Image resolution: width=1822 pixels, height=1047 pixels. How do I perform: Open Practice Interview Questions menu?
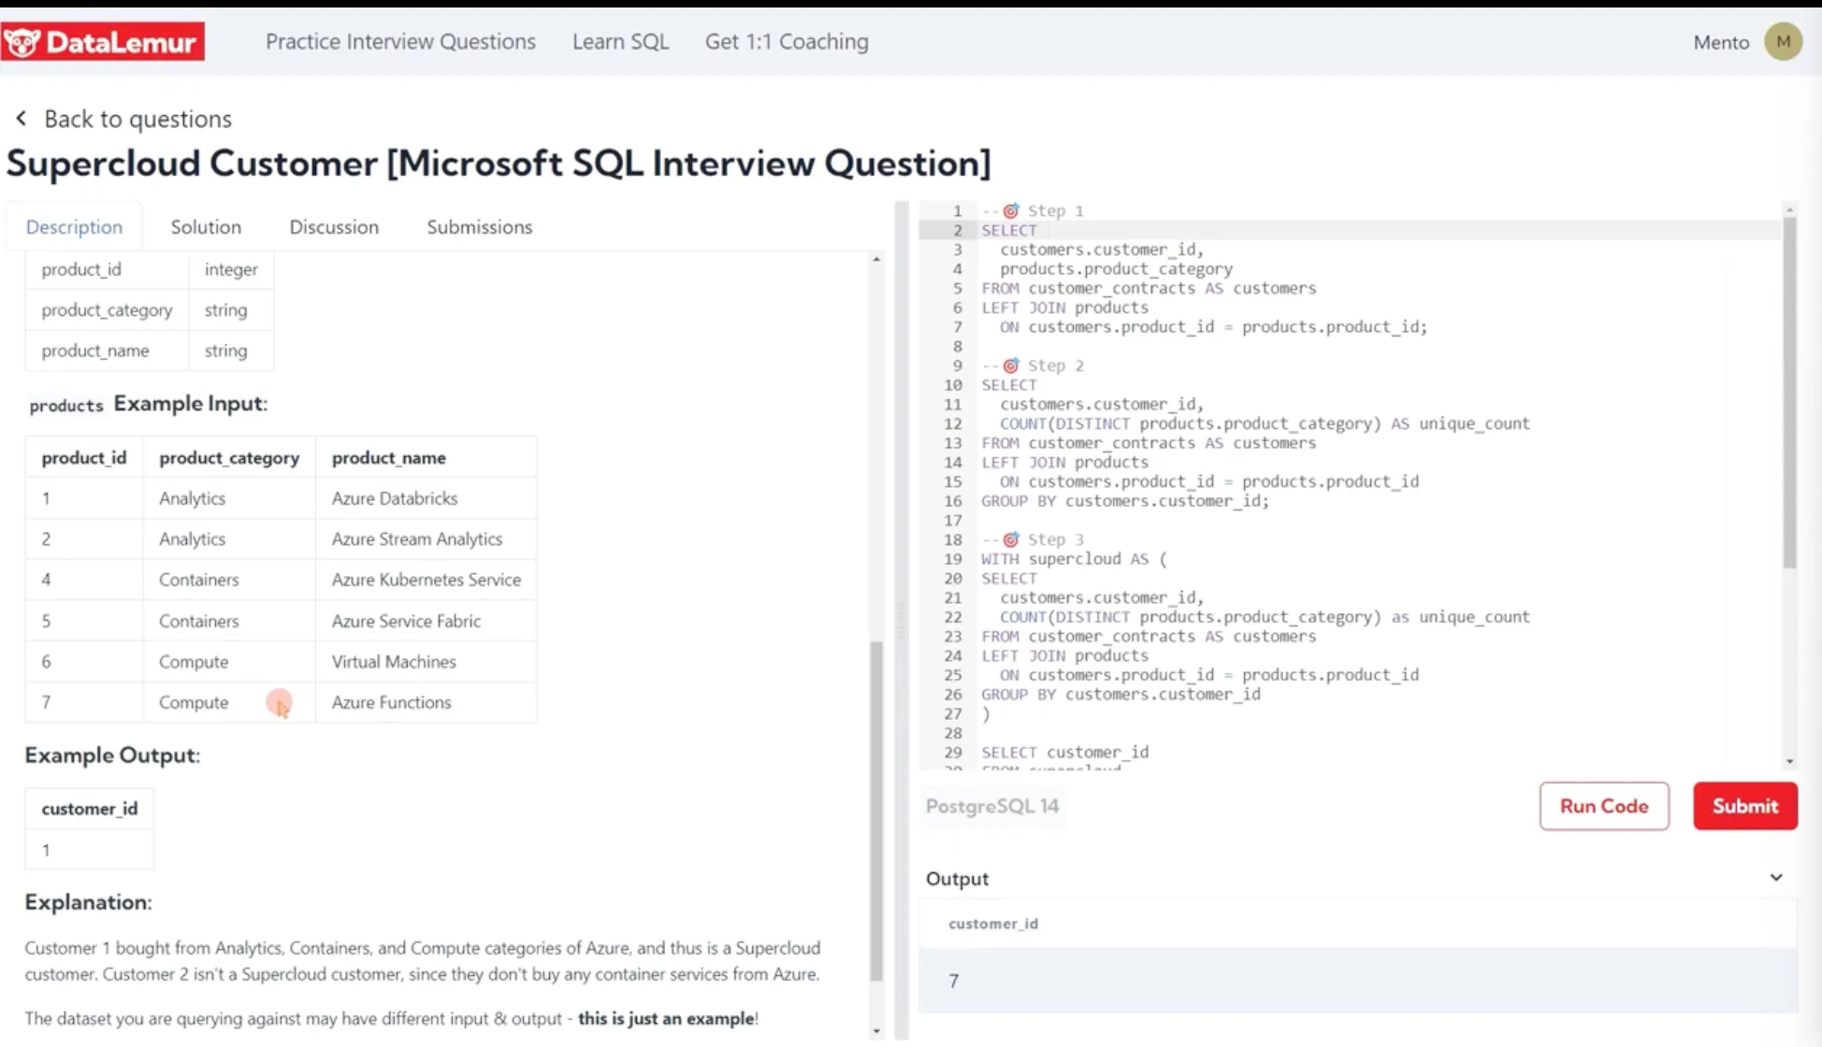click(x=400, y=42)
